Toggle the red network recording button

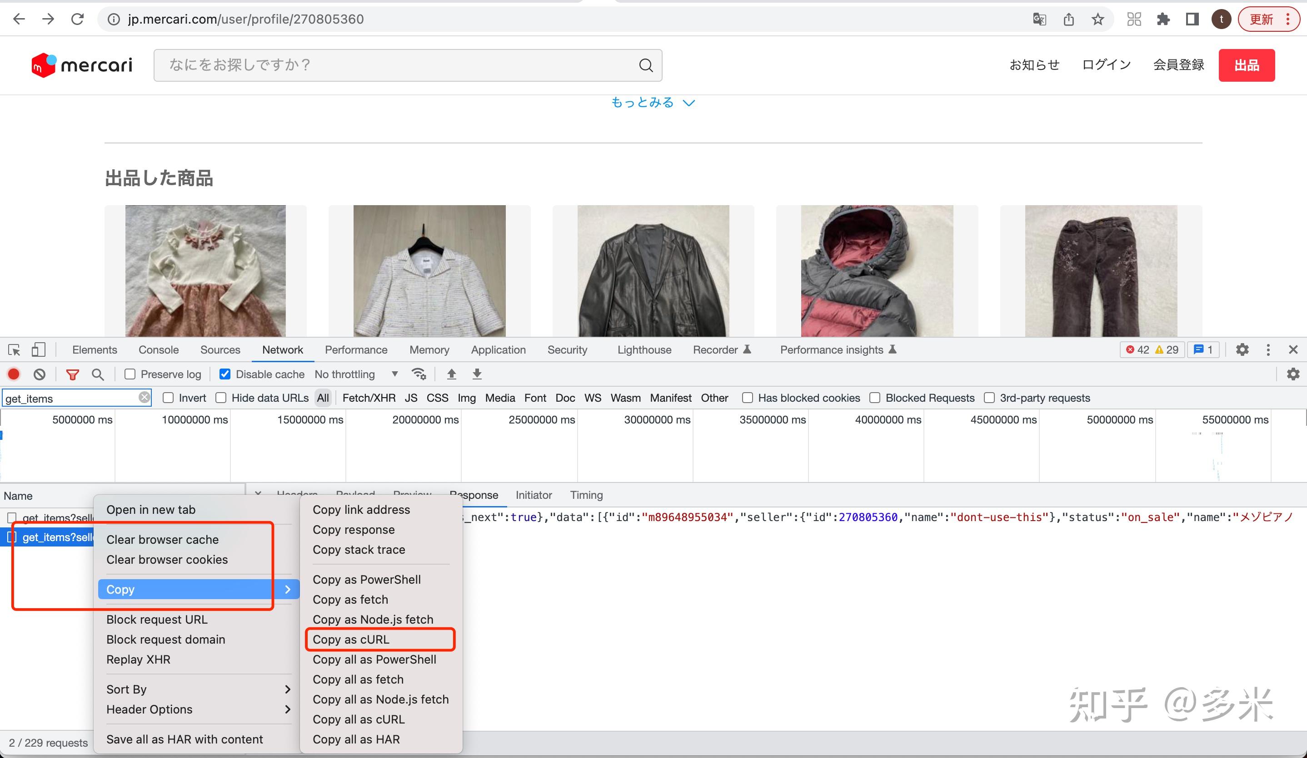(x=14, y=374)
